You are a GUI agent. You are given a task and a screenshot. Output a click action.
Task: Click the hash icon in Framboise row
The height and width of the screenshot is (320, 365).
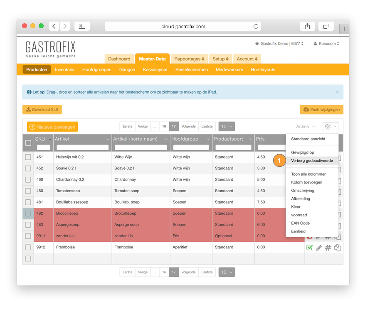point(328,248)
